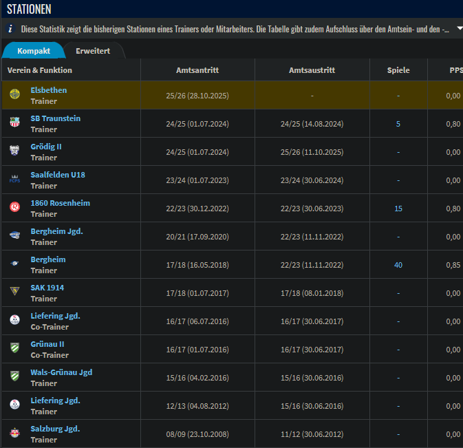Sort by the Amtsaustritt column header
The width and height of the screenshot is (463, 448).
pos(312,70)
